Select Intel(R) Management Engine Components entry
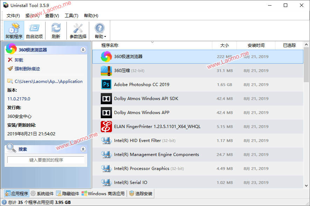310x206 pixels. [156, 155]
